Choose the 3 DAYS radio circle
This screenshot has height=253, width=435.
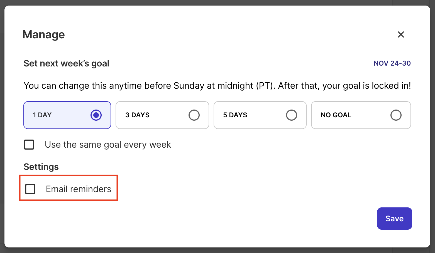pyautogui.click(x=194, y=115)
